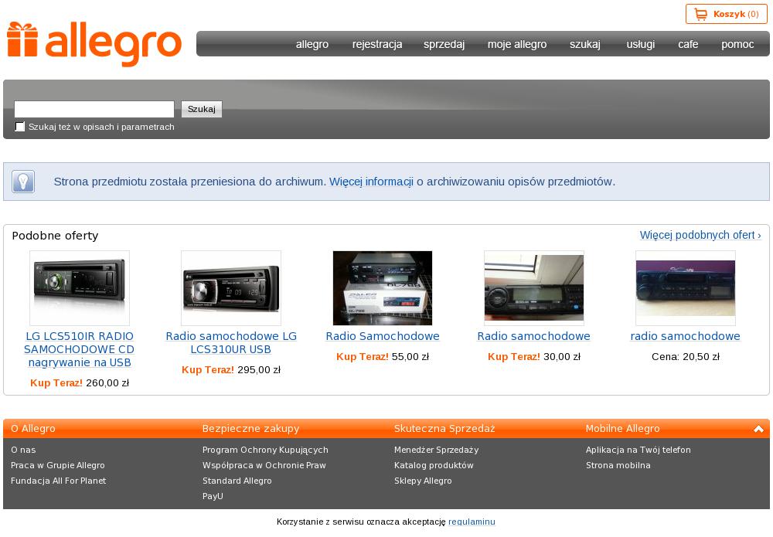Go to Strona mobilna link
The height and width of the screenshot is (537, 773).
618,465
